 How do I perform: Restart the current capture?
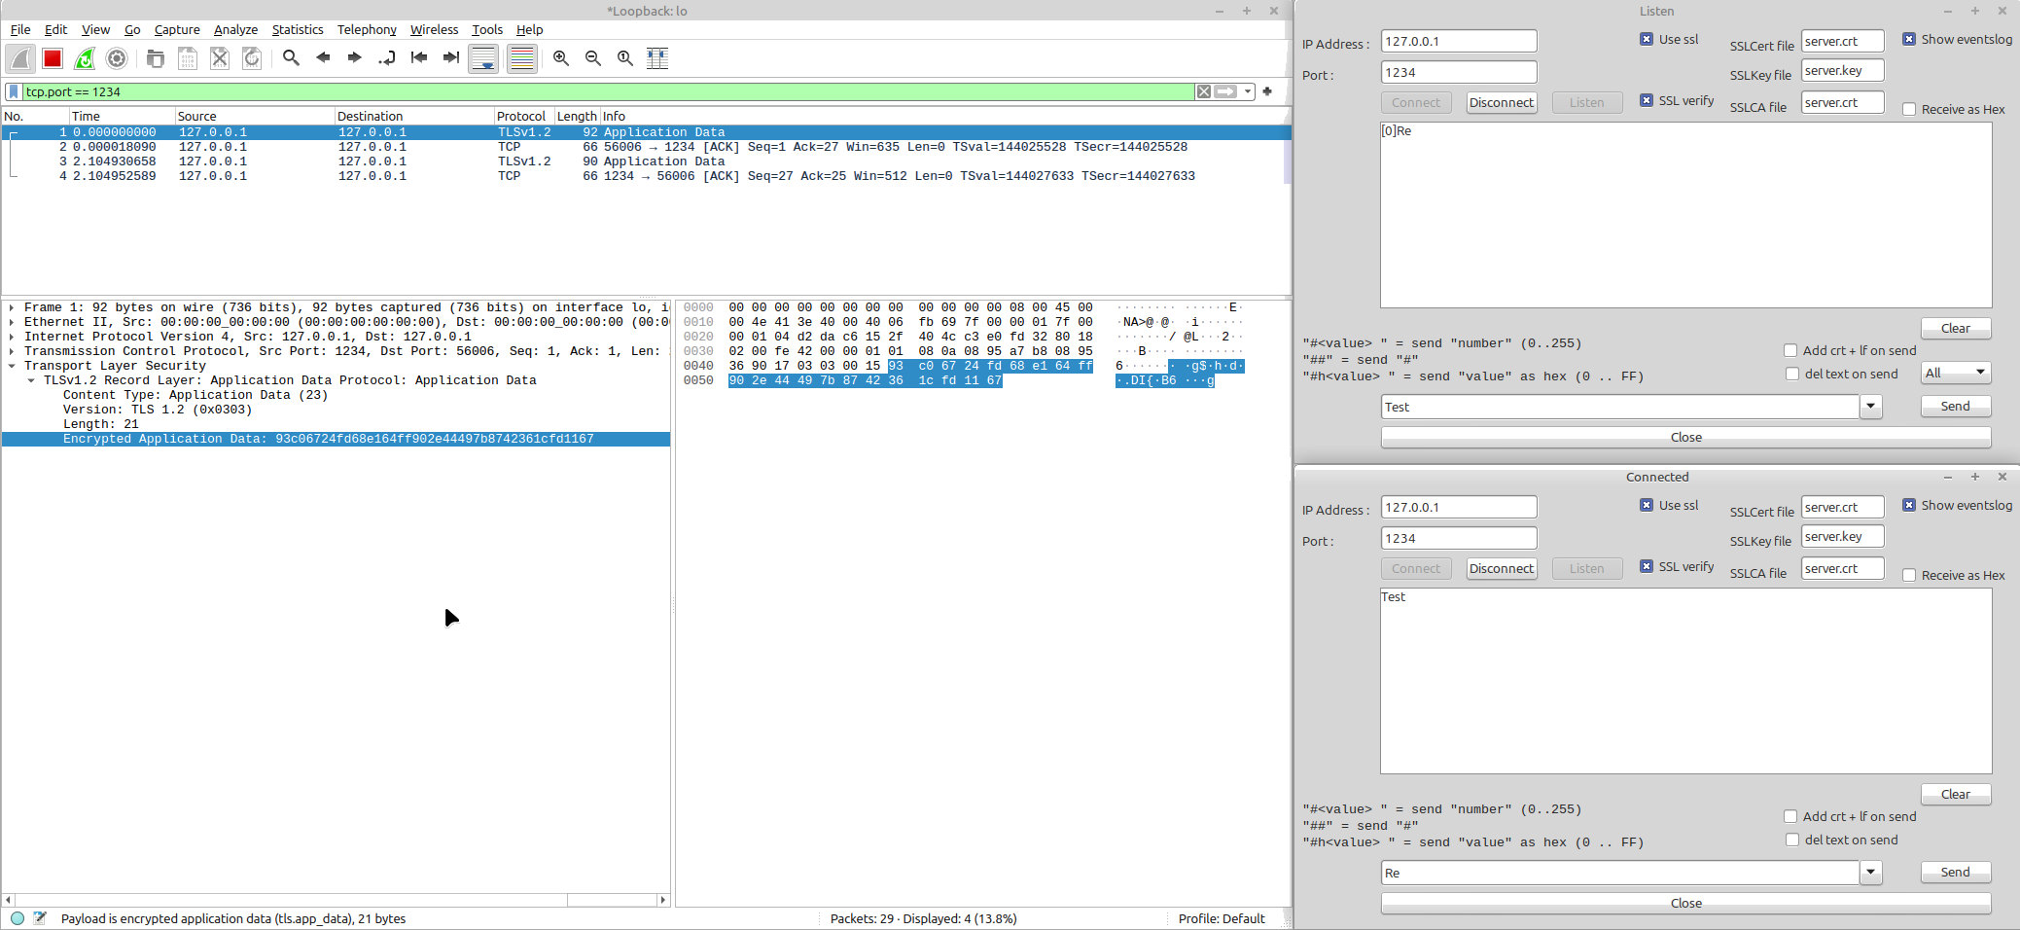[85, 58]
